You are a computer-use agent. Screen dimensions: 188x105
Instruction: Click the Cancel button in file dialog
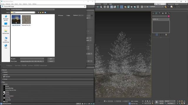pyautogui.click(x=51, y=61)
